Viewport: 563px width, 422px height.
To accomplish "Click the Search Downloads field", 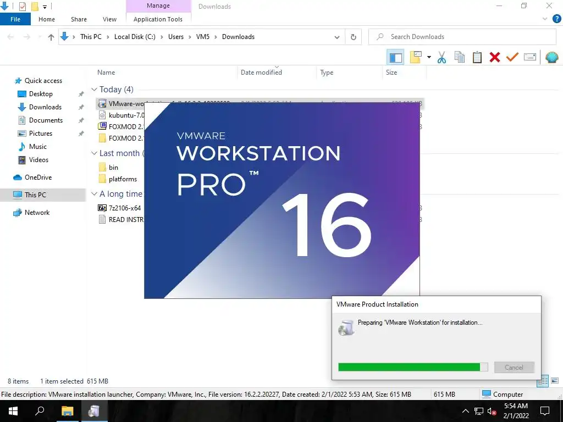I will click(x=462, y=37).
